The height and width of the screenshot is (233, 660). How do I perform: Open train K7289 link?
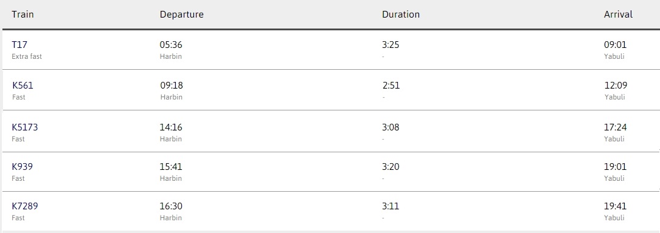pos(25,206)
